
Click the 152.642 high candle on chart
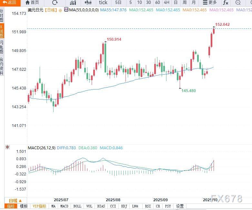[x=214, y=31]
